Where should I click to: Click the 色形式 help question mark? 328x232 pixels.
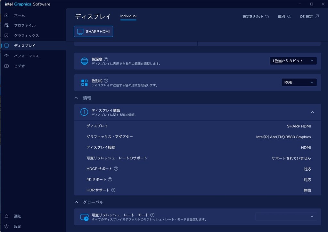[106, 81]
